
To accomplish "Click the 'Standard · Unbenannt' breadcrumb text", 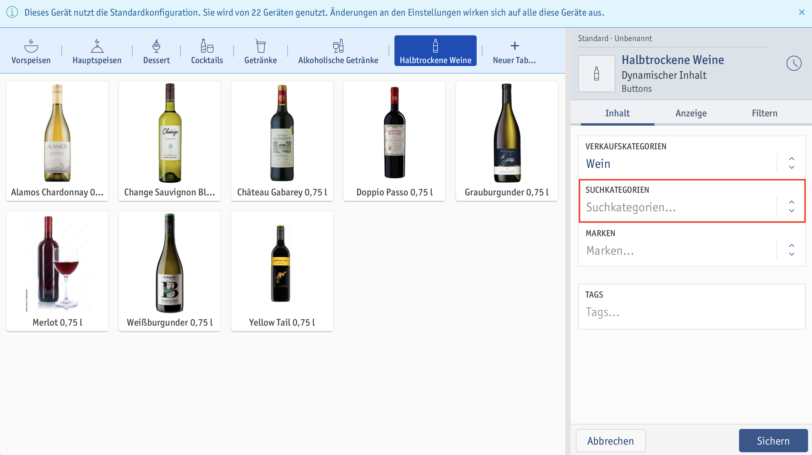I will tap(615, 38).
